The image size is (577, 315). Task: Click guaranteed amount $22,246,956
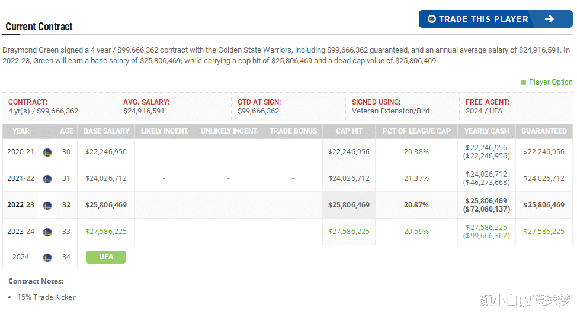[543, 152]
